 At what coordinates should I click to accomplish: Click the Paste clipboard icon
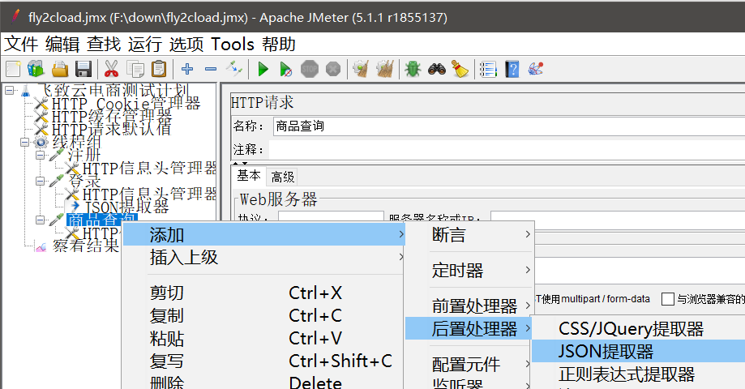click(x=159, y=70)
